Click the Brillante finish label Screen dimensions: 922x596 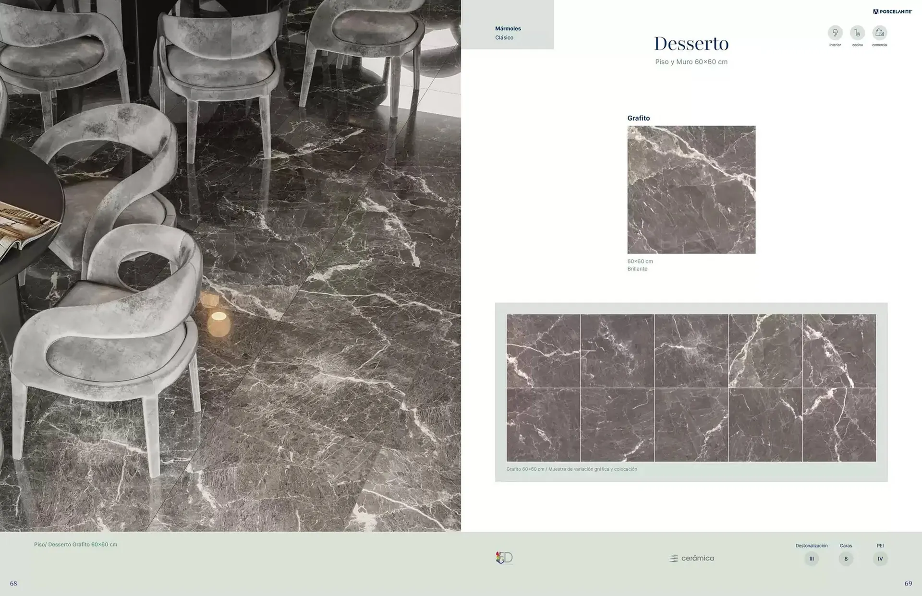[638, 269]
